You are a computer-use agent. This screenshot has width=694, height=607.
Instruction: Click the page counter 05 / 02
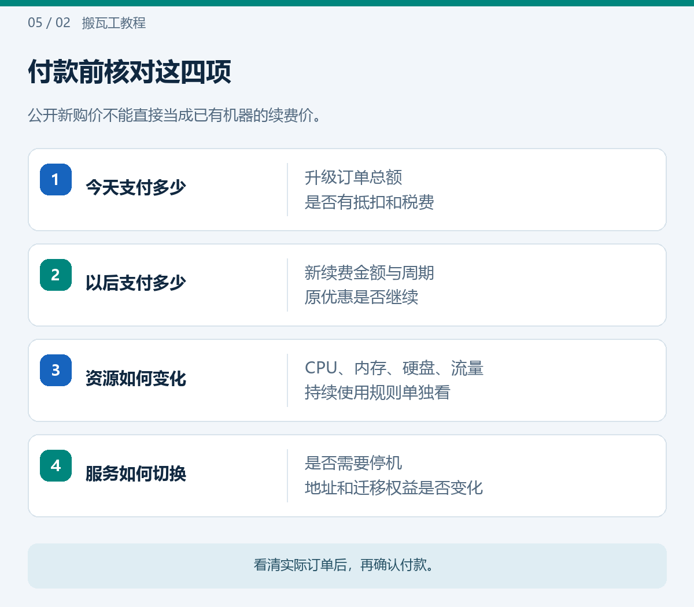(49, 23)
